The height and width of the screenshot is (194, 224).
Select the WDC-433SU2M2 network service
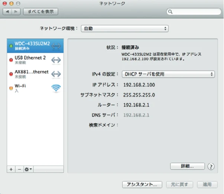(35, 46)
